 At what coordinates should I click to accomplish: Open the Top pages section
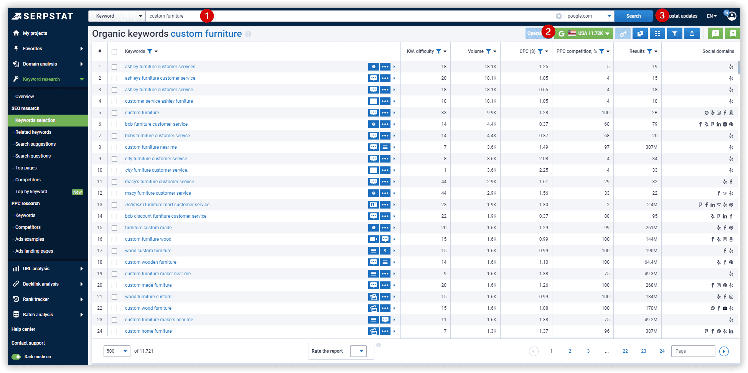coord(25,168)
